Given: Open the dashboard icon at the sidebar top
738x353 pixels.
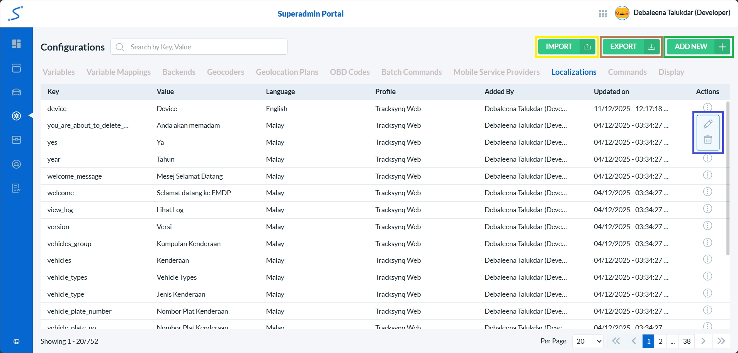Looking at the screenshot, I should [x=17, y=44].
